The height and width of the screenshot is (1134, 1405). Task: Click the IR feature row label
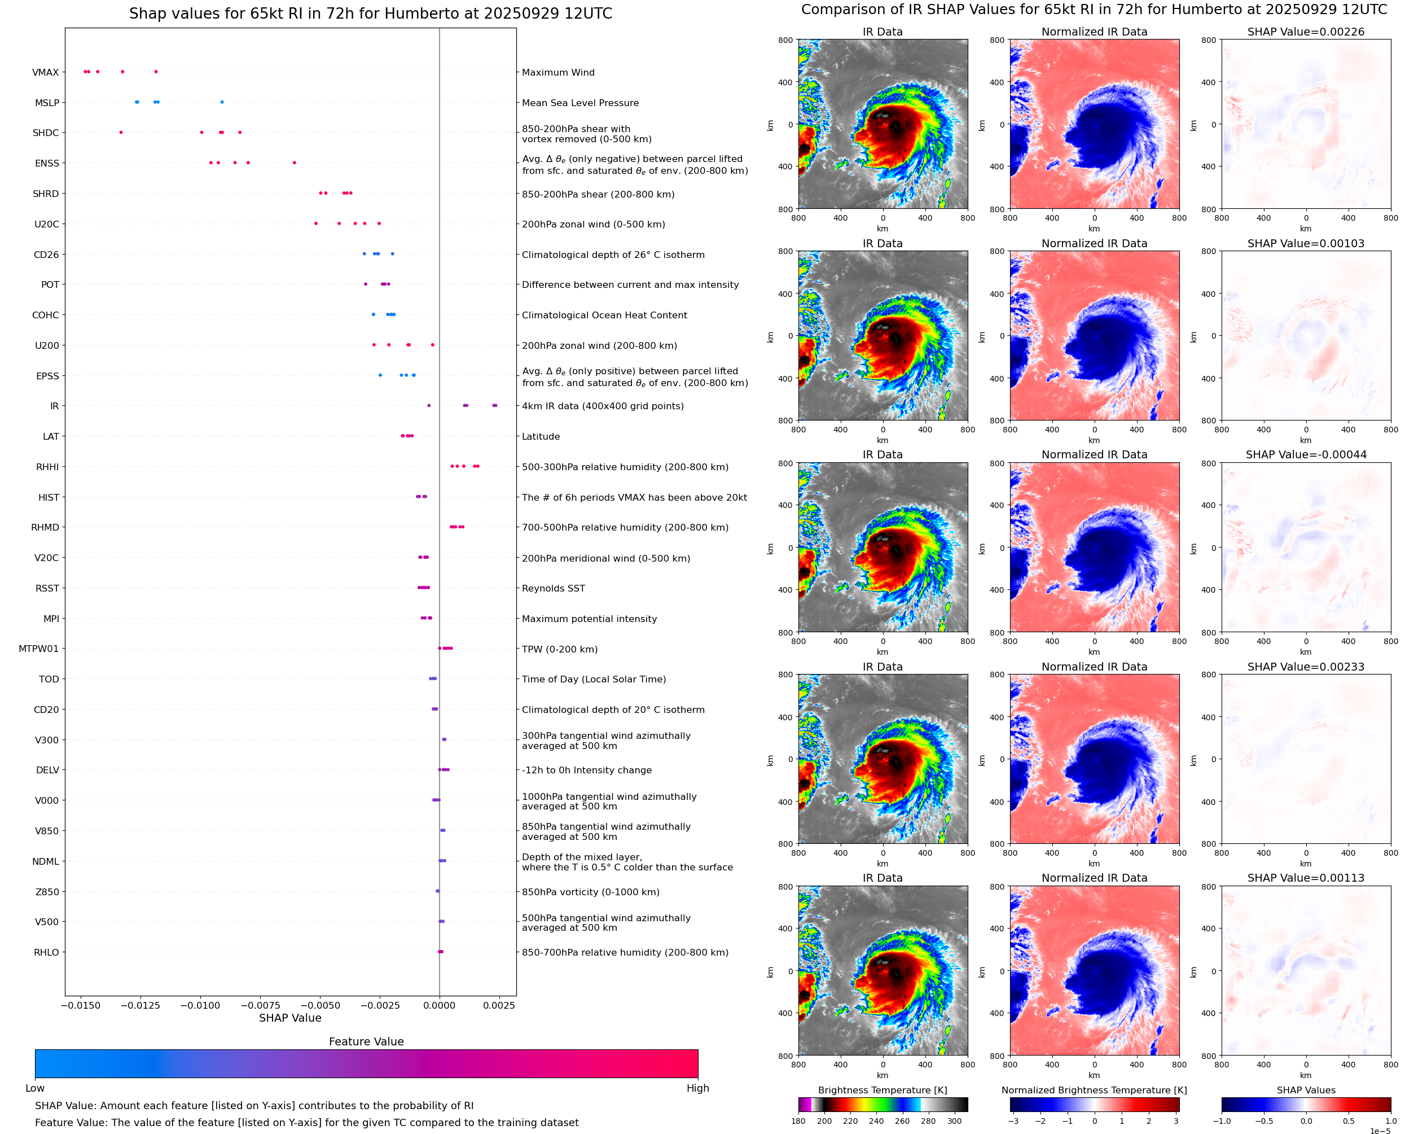click(x=54, y=406)
